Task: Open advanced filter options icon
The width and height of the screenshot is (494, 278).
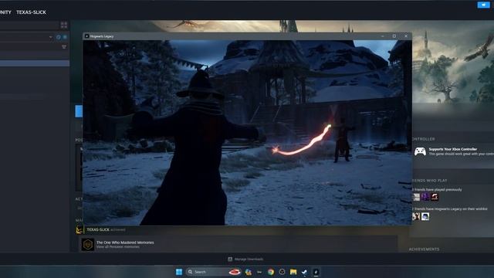Action: point(64,46)
